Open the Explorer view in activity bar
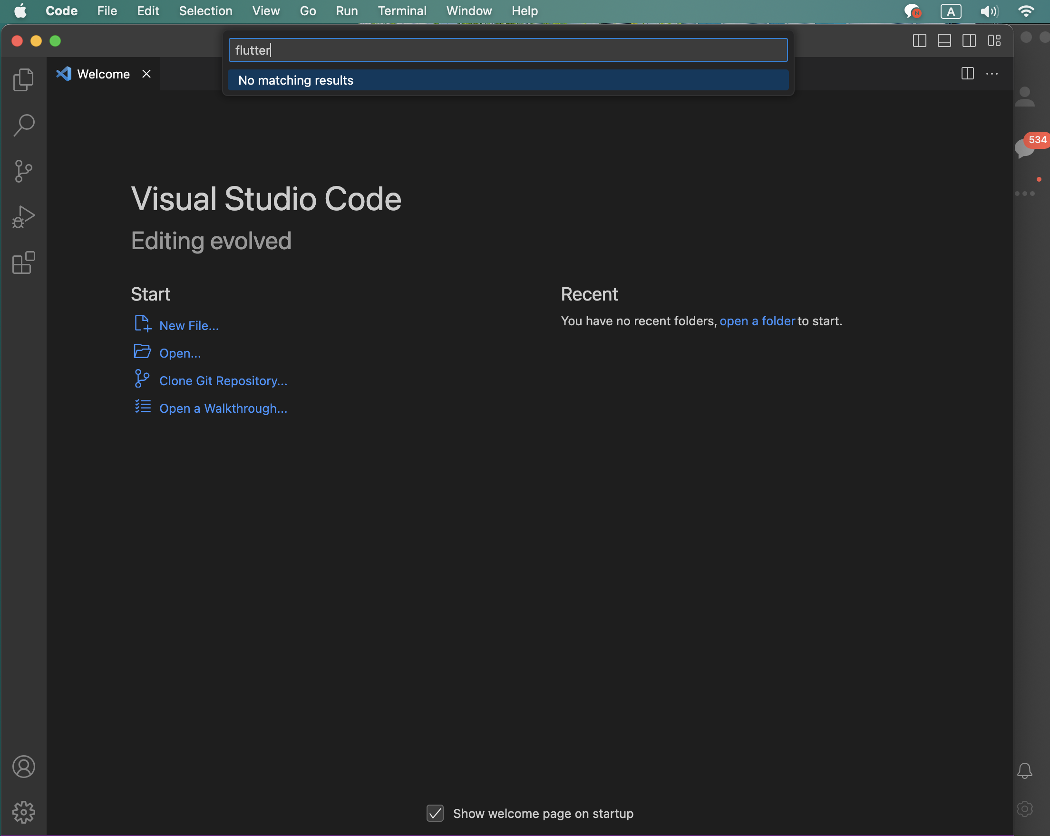This screenshot has height=836, width=1050. (23, 79)
